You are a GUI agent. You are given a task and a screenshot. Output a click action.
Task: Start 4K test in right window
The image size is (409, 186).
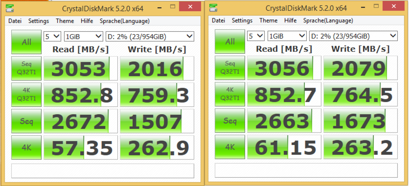(230, 147)
